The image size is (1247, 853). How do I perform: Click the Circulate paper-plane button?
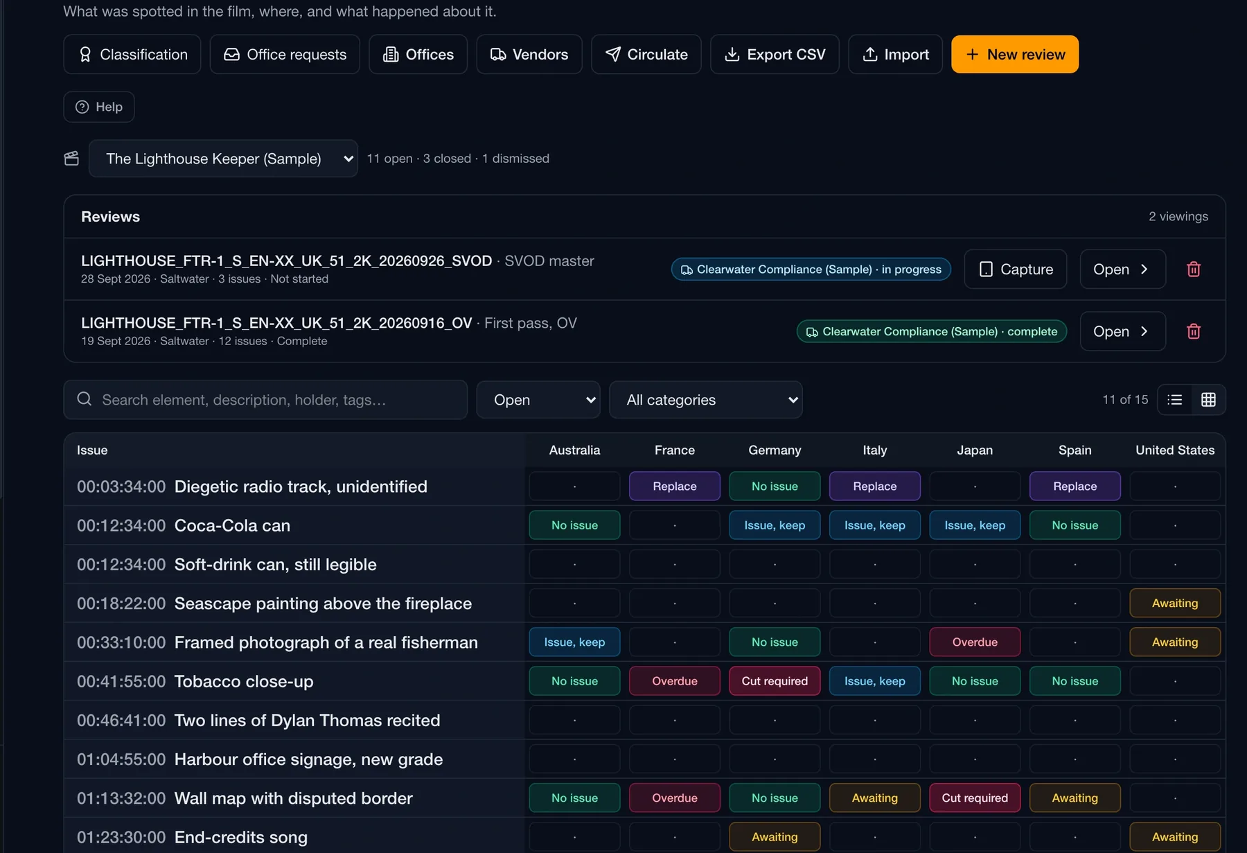pyautogui.click(x=646, y=54)
